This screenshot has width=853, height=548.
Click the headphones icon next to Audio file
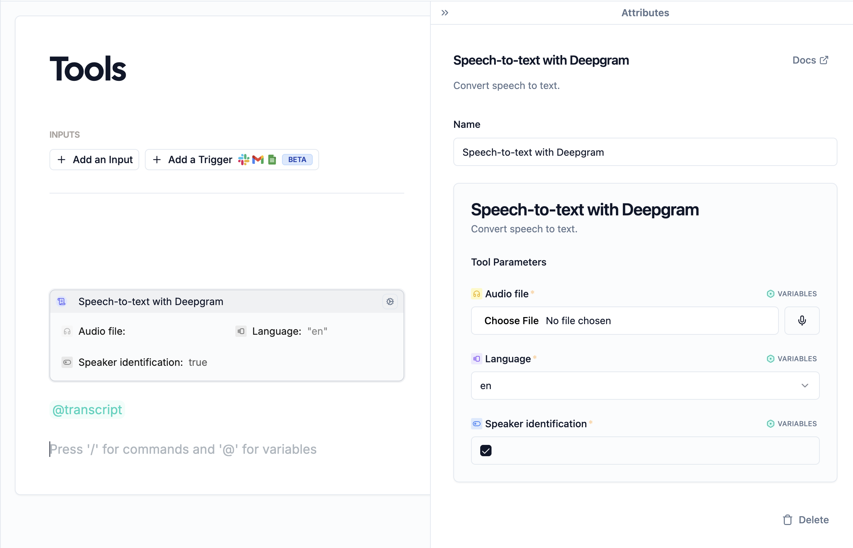(x=67, y=331)
